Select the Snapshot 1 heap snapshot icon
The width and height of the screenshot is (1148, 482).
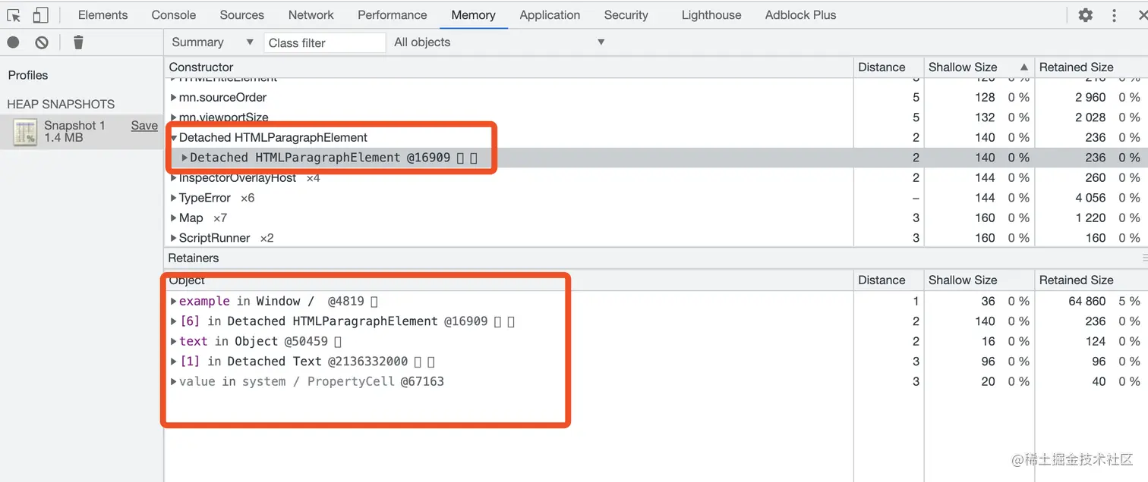[26, 132]
